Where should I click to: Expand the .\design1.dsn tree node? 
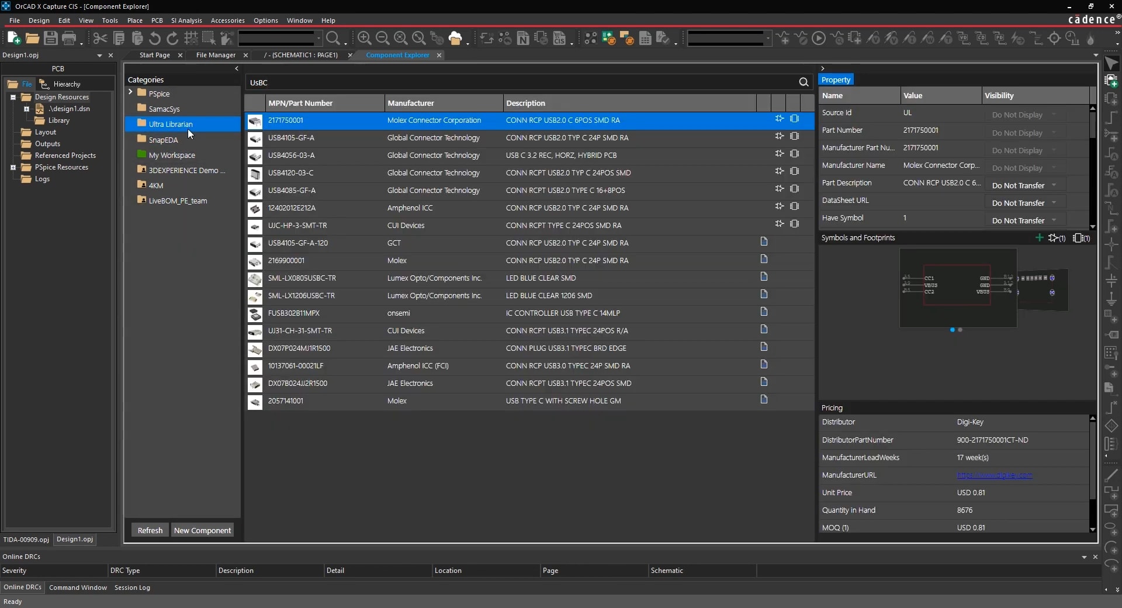[x=26, y=109]
